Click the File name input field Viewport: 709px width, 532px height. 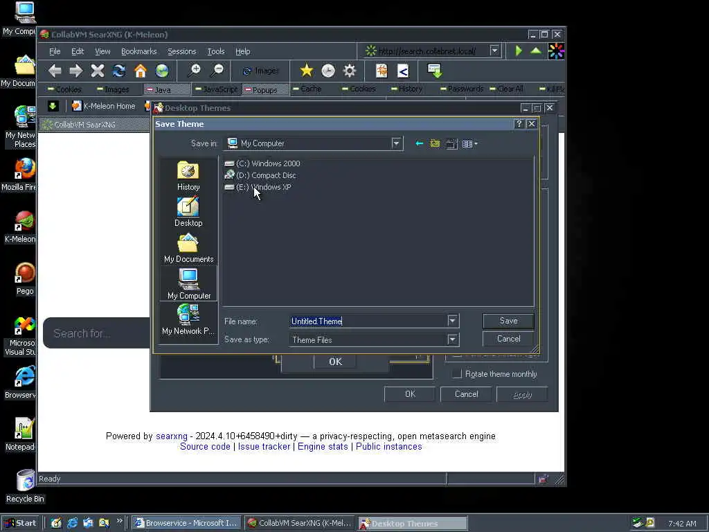[368, 321]
